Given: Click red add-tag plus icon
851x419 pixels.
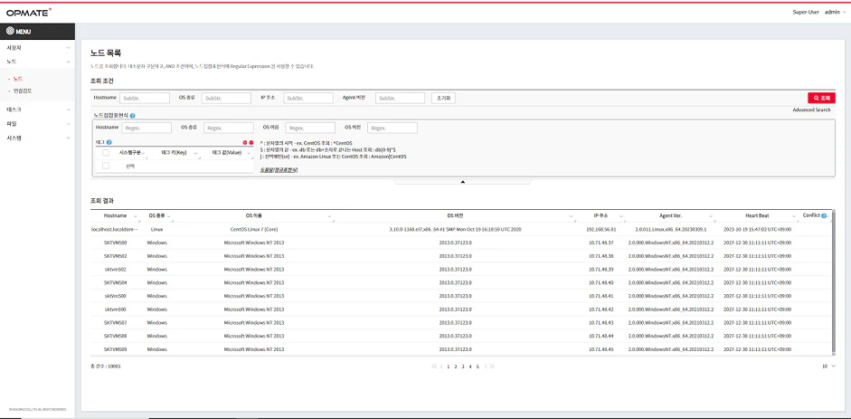Looking at the screenshot, I should pyautogui.click(x=245, y=142).
